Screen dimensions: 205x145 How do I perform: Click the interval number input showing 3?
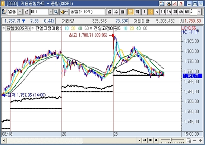(193, 12)
